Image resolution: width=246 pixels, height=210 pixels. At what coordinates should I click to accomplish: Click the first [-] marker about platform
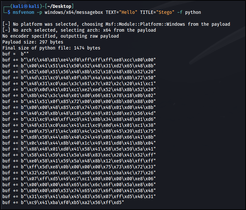point(6,24)
